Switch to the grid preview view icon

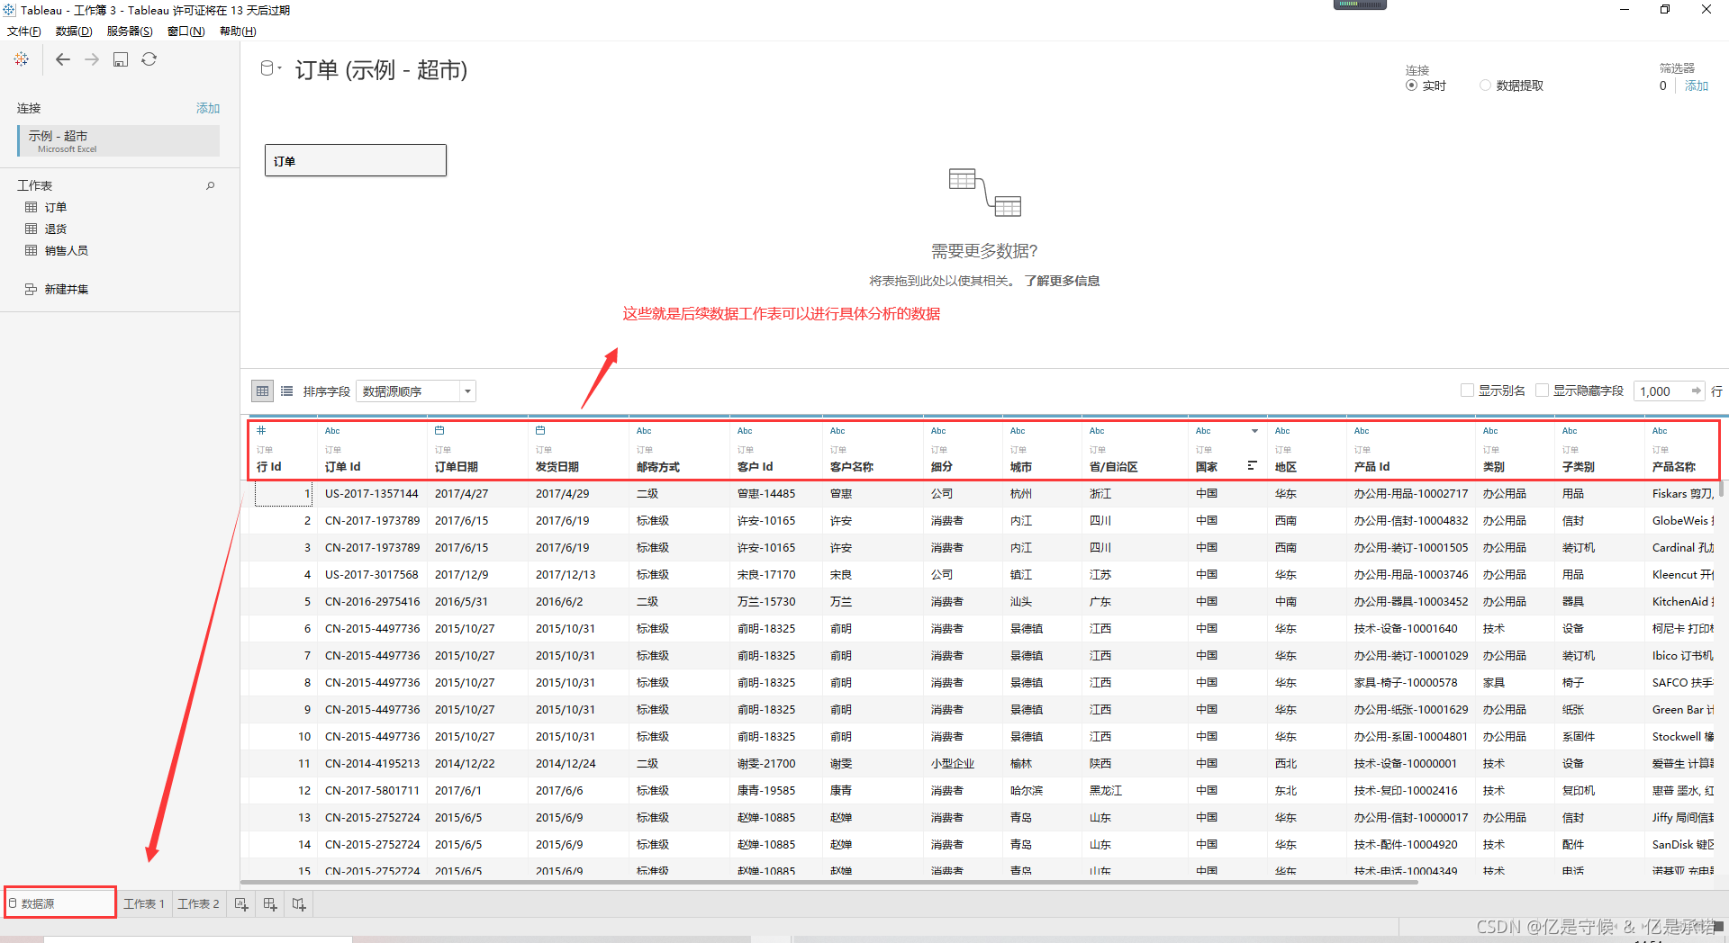(262, 391)
